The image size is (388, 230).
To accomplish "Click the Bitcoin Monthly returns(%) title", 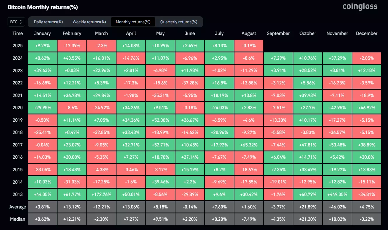I will pyautogui.click(x=43, y=7).
